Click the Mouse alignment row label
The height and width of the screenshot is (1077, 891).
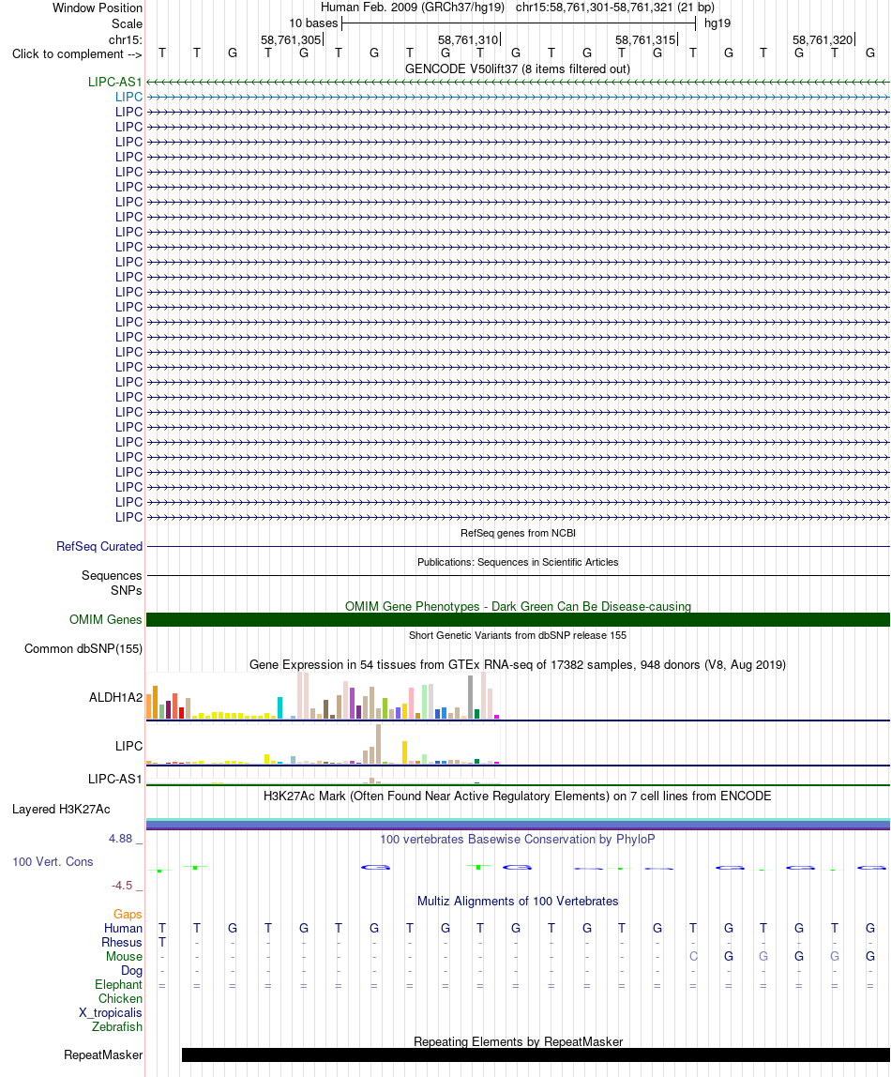click(x=124, y=956)
